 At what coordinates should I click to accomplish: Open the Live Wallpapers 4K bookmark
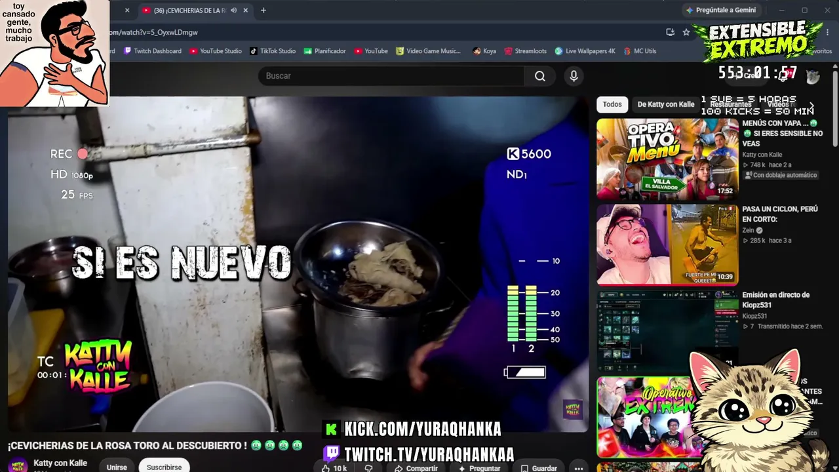coord(585,51)
